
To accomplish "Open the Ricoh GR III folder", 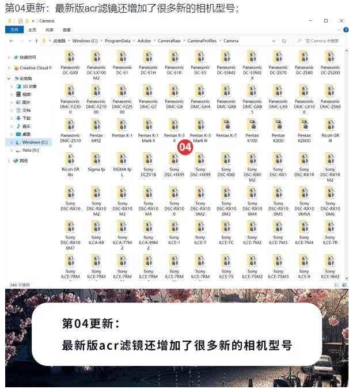I will (x=330, y=130).
